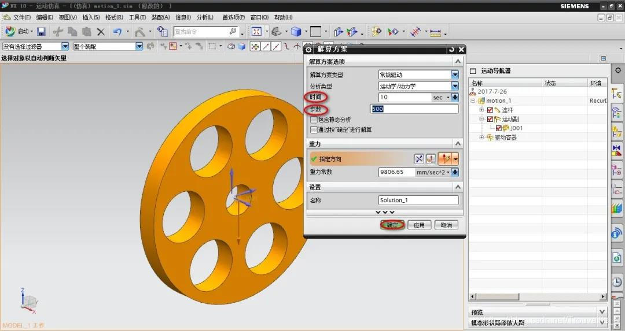Open the sec time unit dropdown

[x=447, y=97]
